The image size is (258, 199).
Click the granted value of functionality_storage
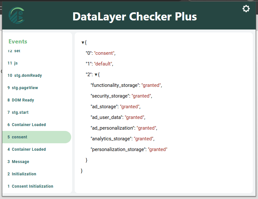coord(151,85)
